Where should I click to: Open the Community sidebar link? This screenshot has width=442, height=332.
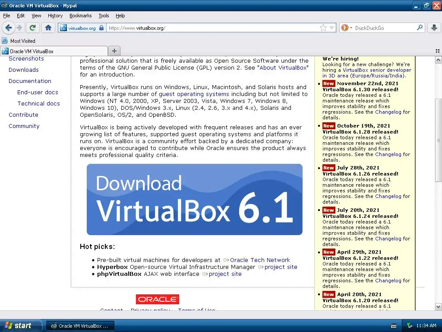[x=24, y=126]
